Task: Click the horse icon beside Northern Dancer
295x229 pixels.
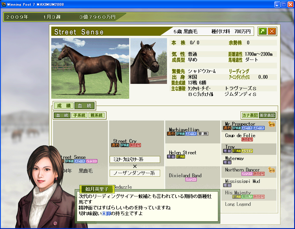Action: [272, 170]
